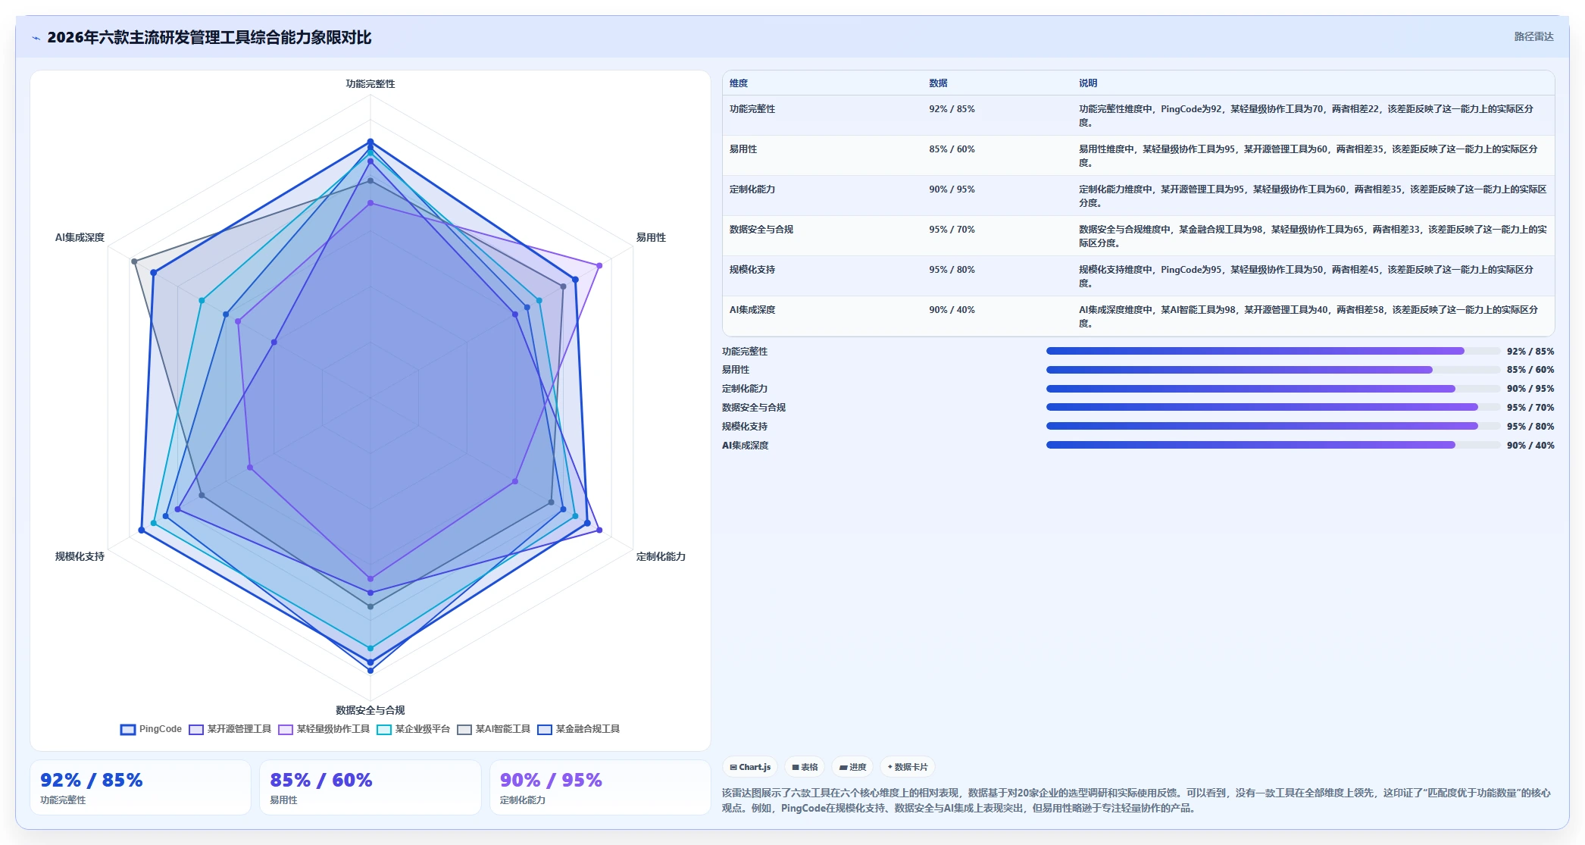This screenshot has width=1585, height=845.
Task: Click the blue outermost data point on 规模化支持 axis
Action: 142,530
